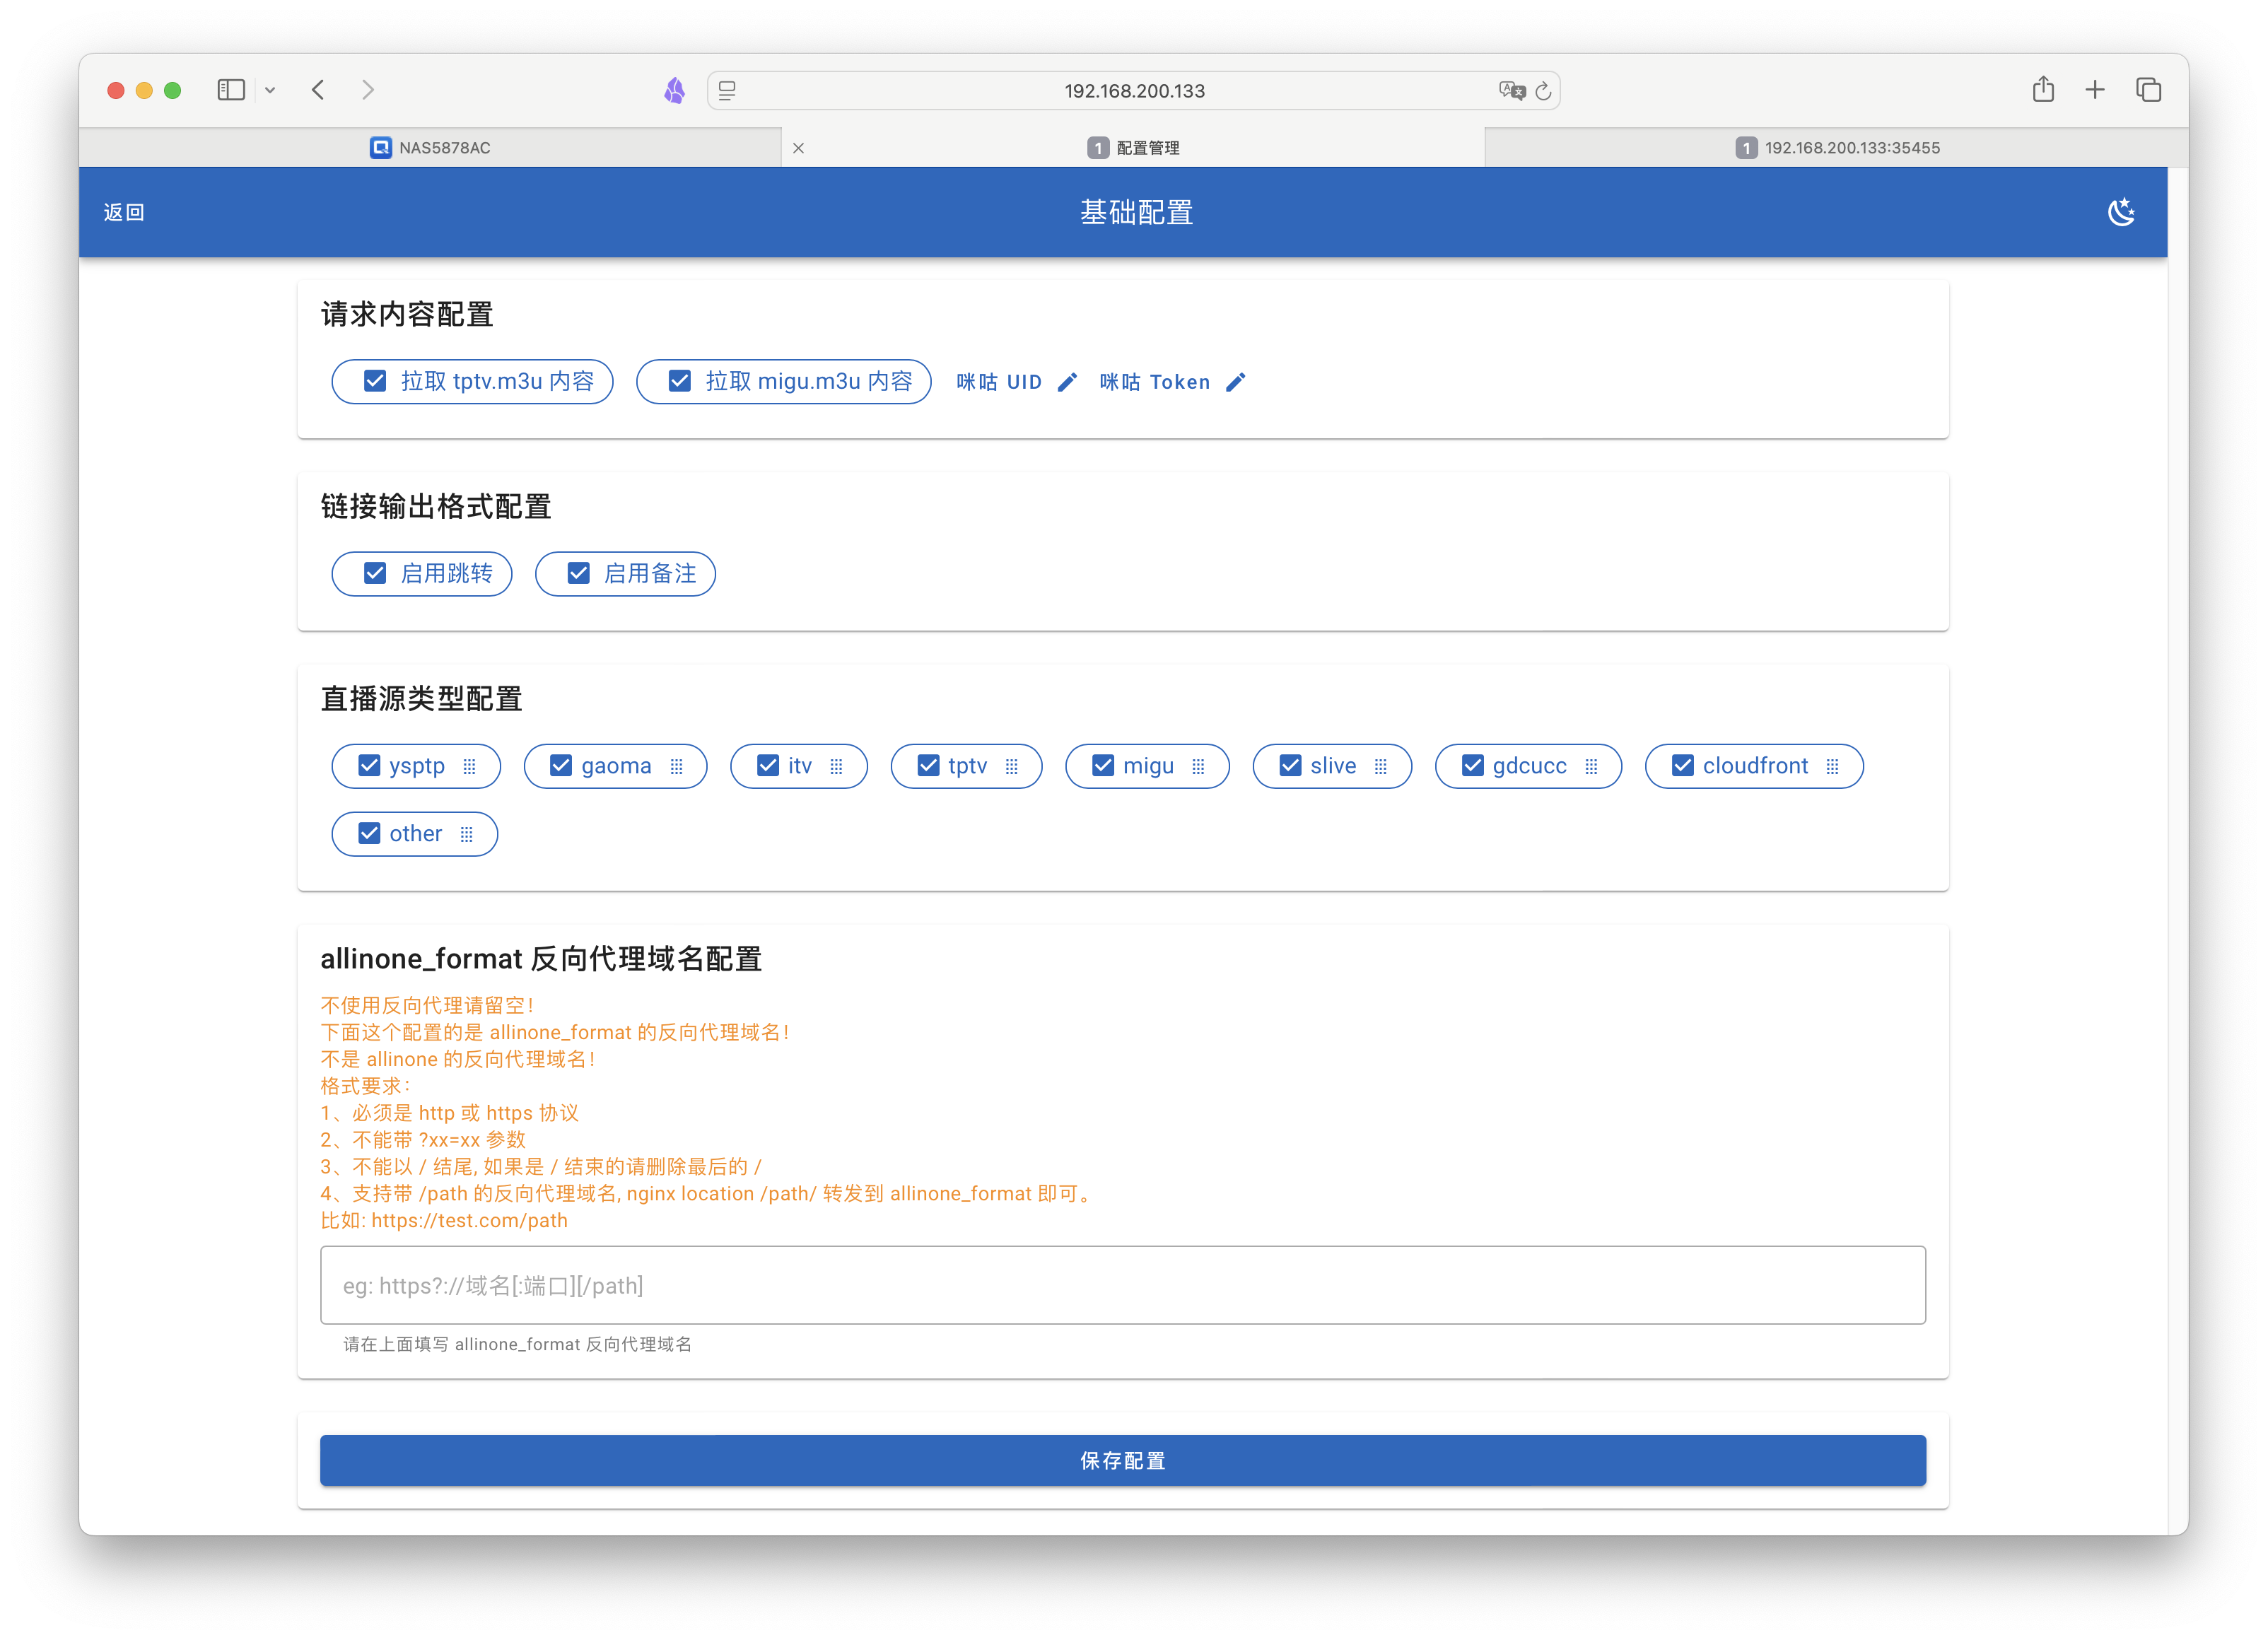Uncheck the gdcucc source checkbox
This screenshot has width=2268, height=1640.
pyautogui.click(x=1472, y=766)
